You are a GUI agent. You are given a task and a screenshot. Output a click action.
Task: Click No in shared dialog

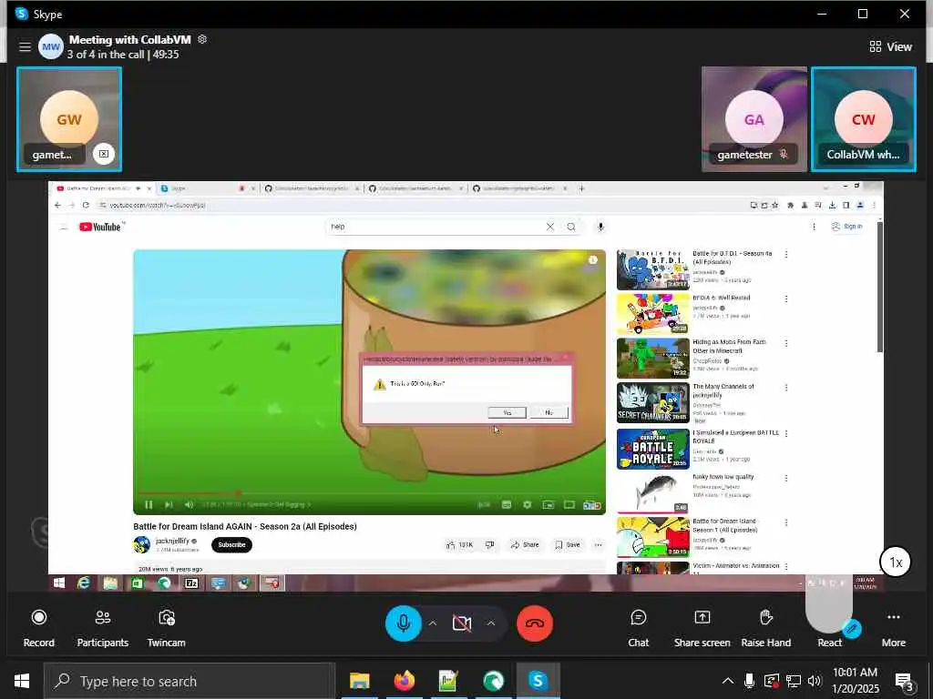pos(549,412)
